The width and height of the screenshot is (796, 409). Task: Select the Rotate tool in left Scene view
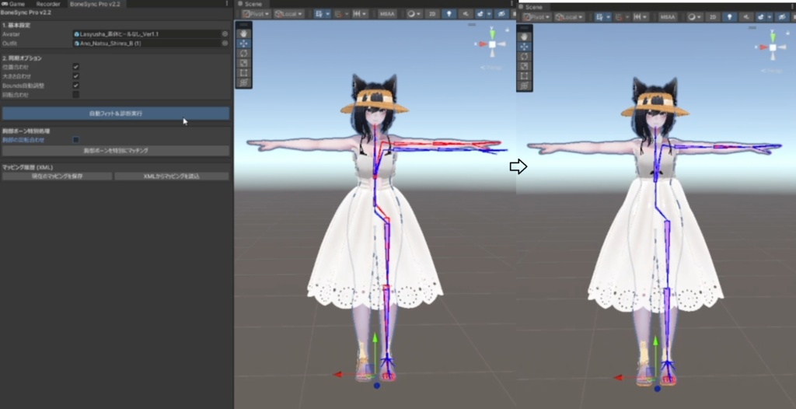[x=243, y=54]
